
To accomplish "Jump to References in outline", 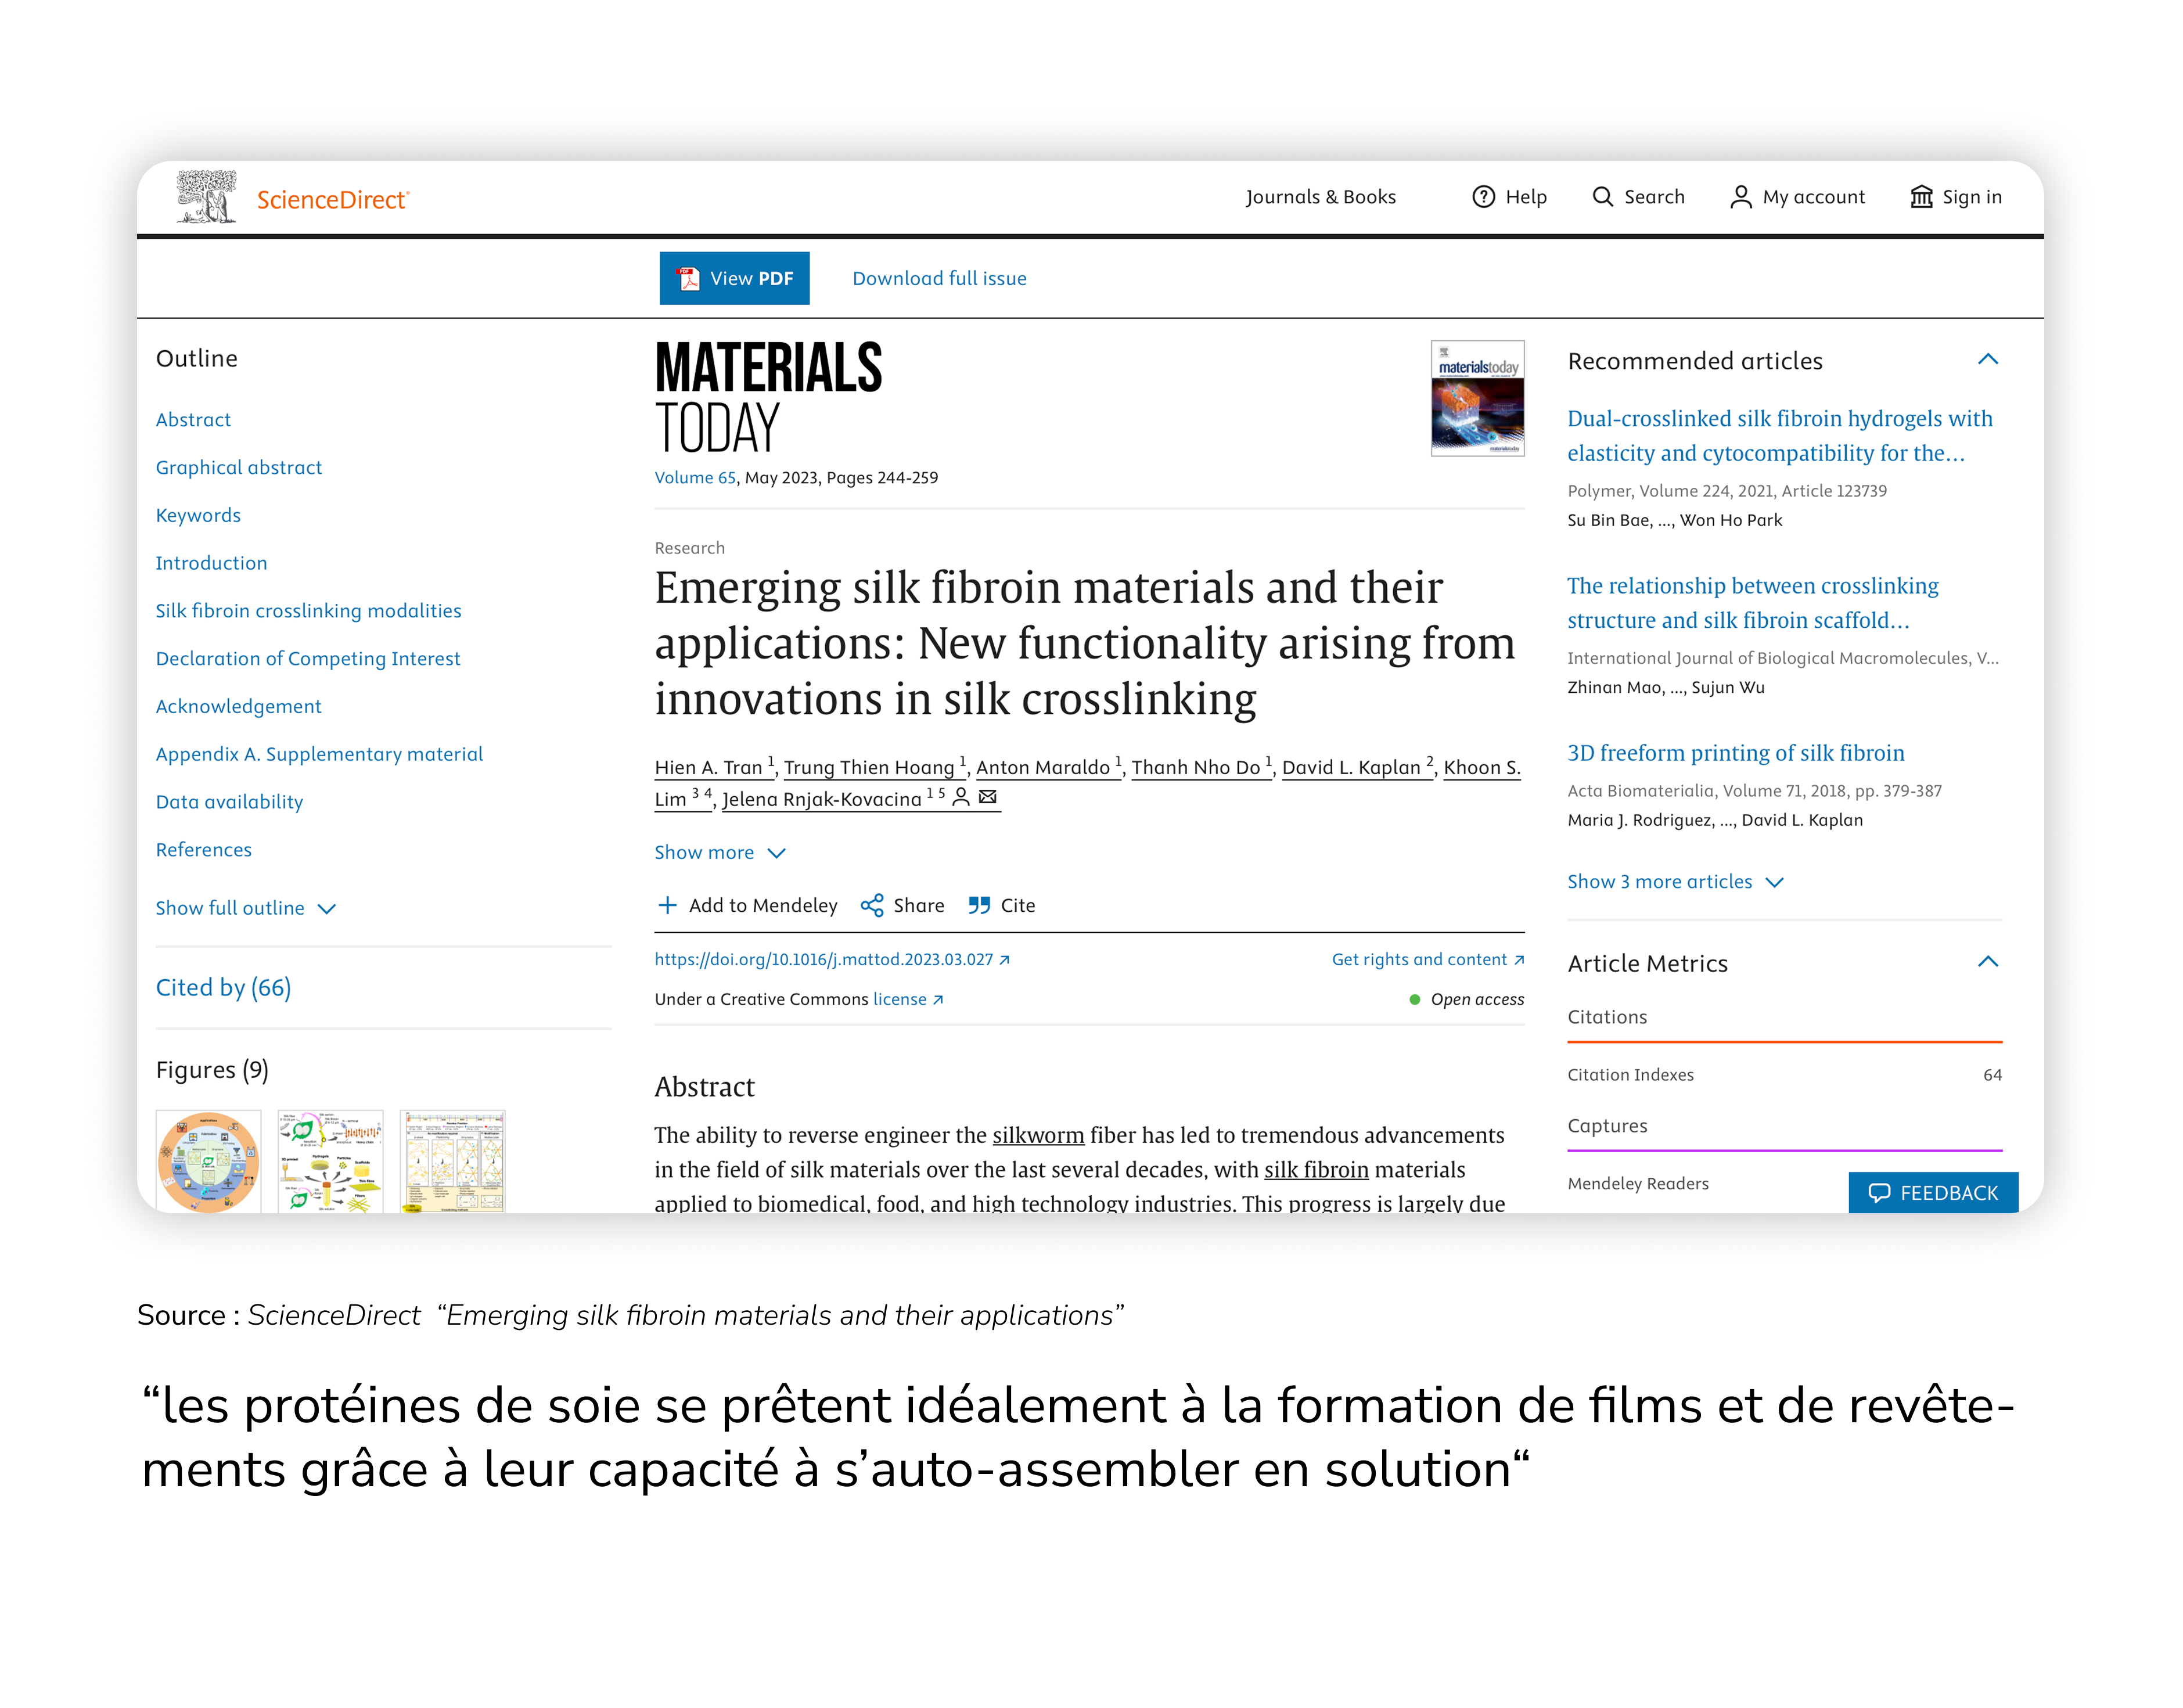I will [204, 850].
